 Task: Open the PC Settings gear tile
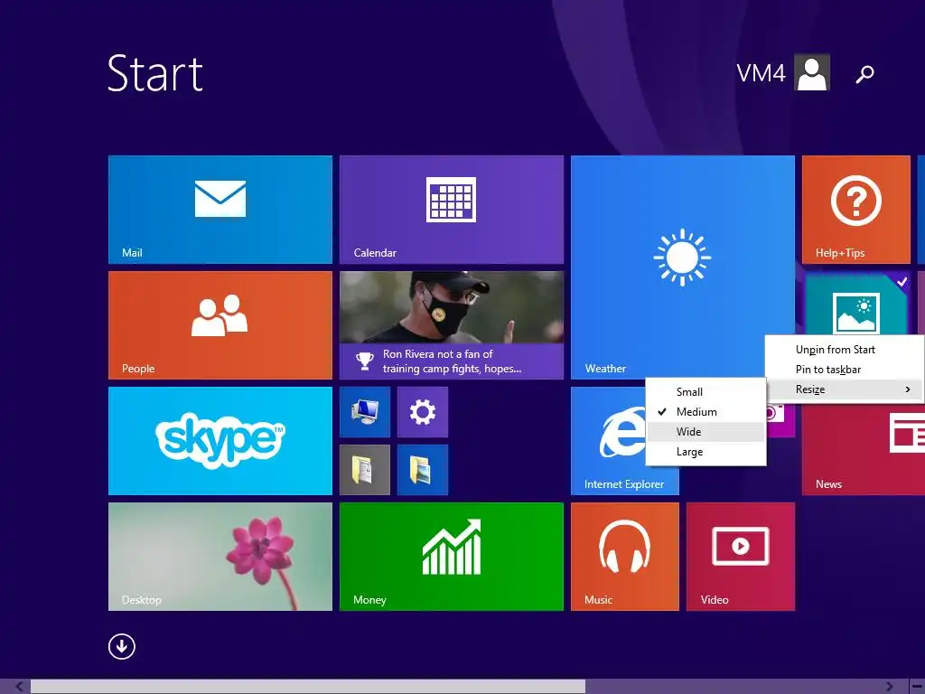pyautogui.click(x=423, y=412)
